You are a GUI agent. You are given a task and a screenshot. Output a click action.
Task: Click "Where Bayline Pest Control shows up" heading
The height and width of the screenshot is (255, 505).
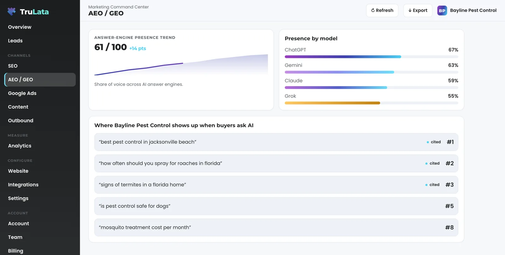click(174, 125)
